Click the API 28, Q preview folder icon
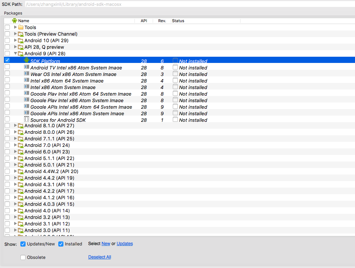 21,47
